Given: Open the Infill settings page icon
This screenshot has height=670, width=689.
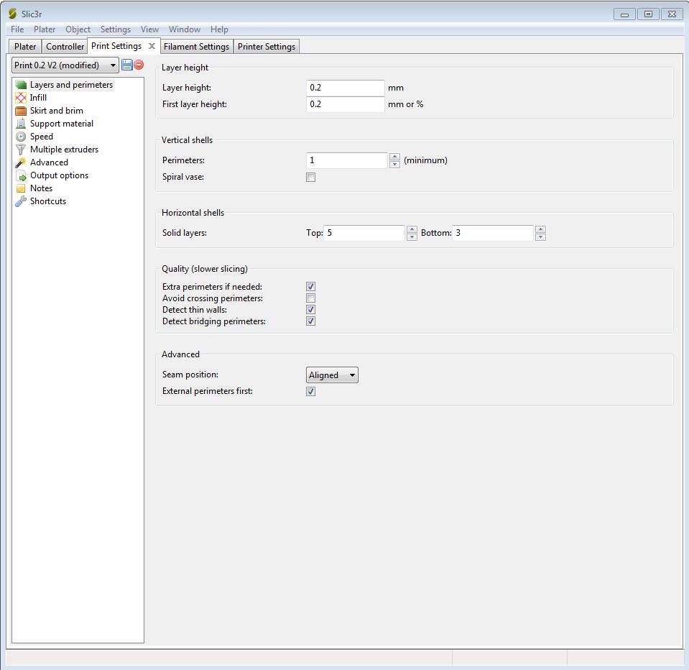Looking at the screenshot, I should coord(21,98).
